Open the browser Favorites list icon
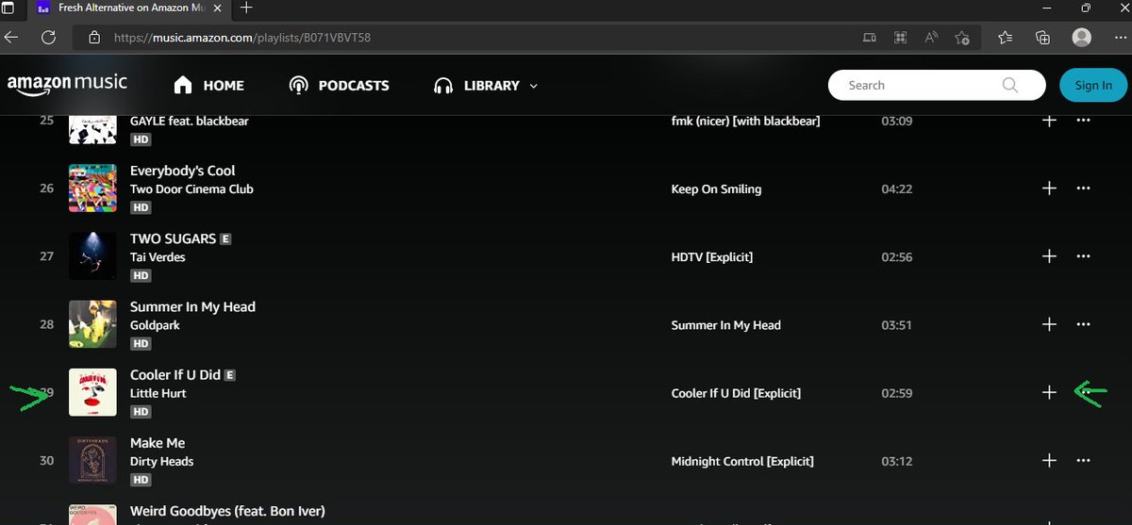The image size is (1132, 525). pyautogui.click(x=1005, y=38)
